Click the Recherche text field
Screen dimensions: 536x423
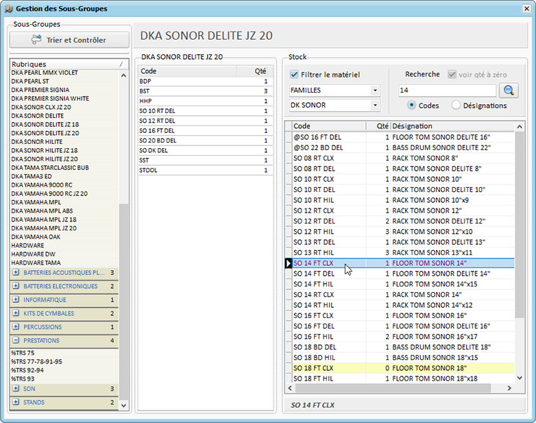pos(447,90)
